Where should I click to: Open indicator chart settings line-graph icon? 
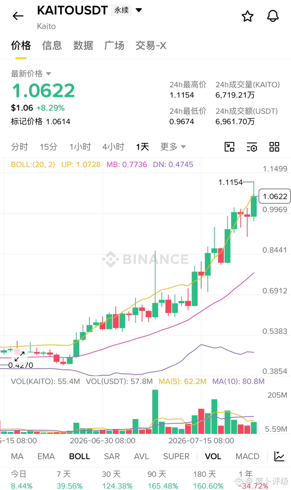(279, 456)
